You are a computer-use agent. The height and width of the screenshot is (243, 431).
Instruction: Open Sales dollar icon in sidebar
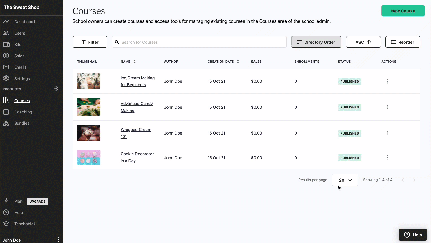6,56
